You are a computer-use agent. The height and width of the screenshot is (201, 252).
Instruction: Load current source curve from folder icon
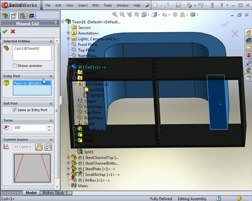click(39, 147)
